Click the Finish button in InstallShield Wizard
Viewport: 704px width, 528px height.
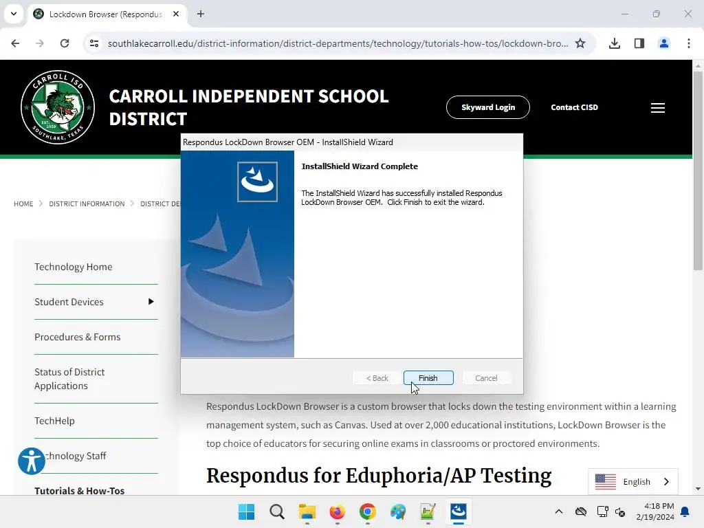click(x=428, y=378)
